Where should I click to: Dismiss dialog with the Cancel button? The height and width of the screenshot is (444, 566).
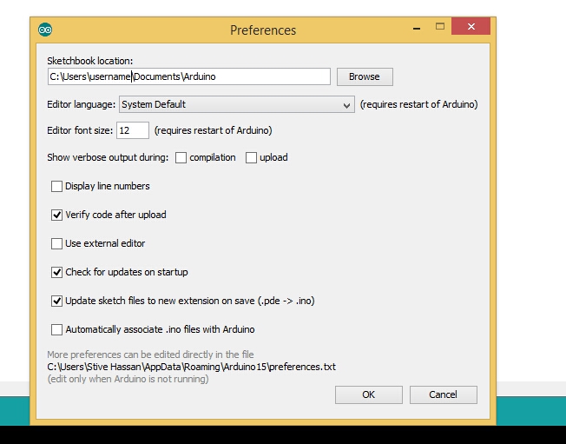[444, 394]
